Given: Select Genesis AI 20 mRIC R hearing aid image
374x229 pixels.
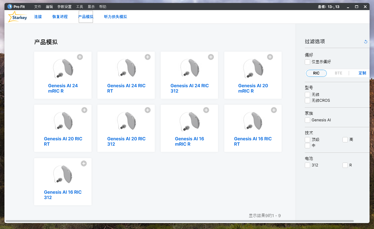Looking at the screenshot, I should click(253, 68).
